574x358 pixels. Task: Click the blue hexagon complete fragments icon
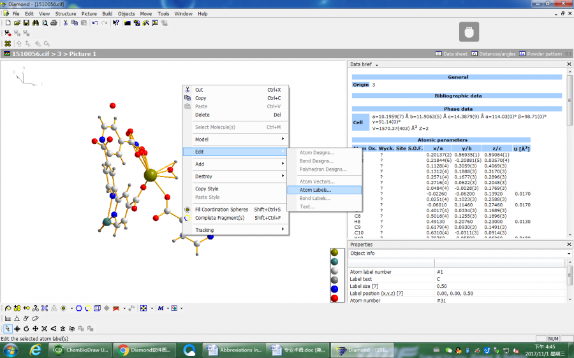tap(78, 308)
